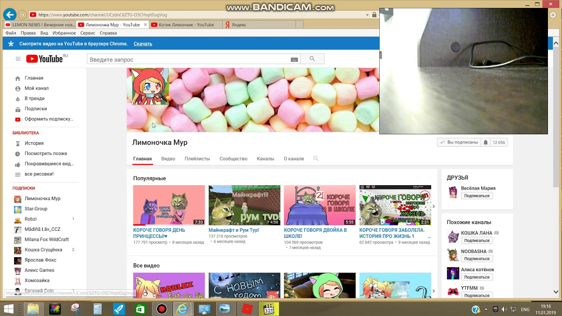Open the address bar dropdown arrow
This screenshot has height=316, width=562.
367,15
